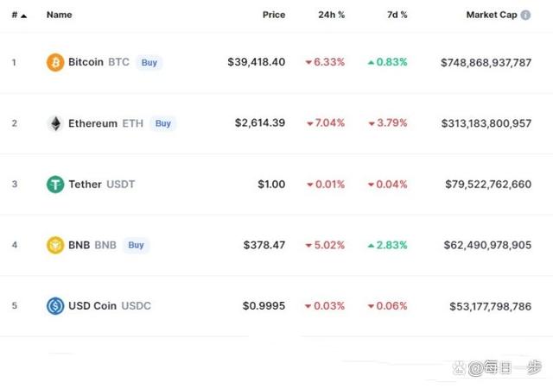
Task: Click the green Tether logo icon
Action: tap(55, 184)
